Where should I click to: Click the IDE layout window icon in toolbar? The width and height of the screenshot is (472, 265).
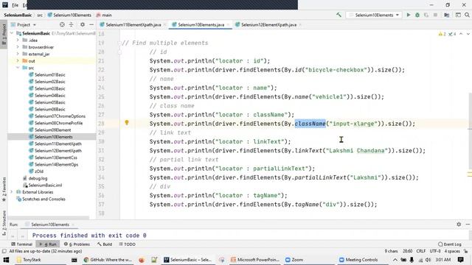(x=458, y=15)
